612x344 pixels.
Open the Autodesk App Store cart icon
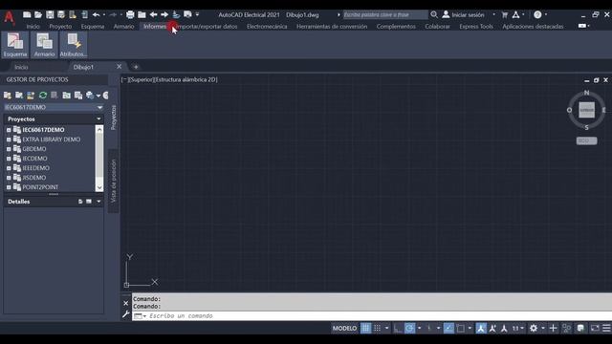pyautogui.click(x=505, y=15)
